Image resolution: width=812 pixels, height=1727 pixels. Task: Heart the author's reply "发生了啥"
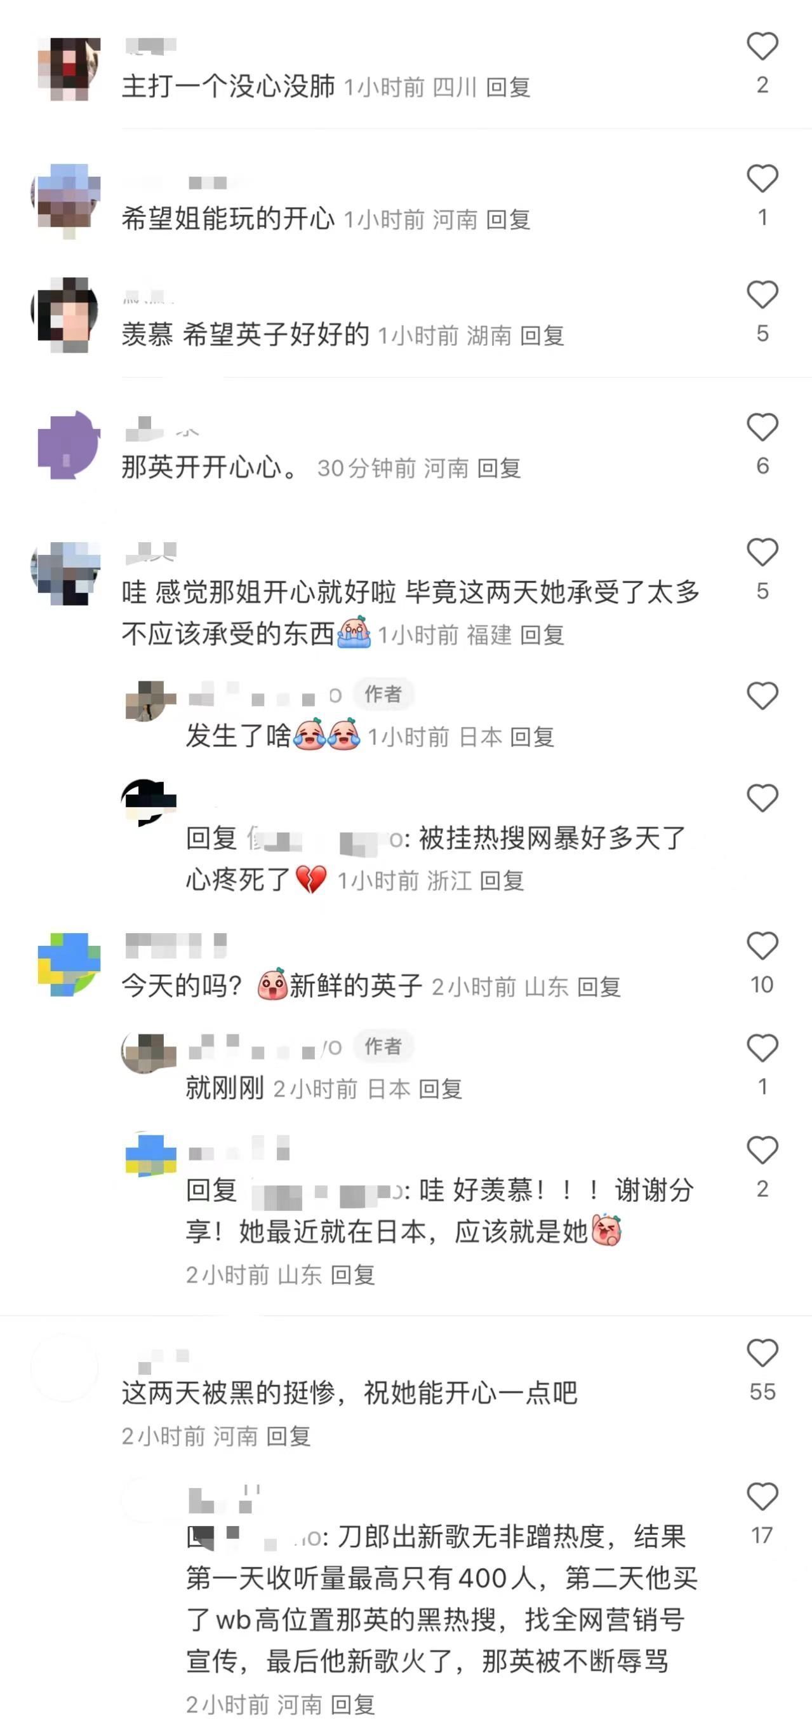point(762,696)
